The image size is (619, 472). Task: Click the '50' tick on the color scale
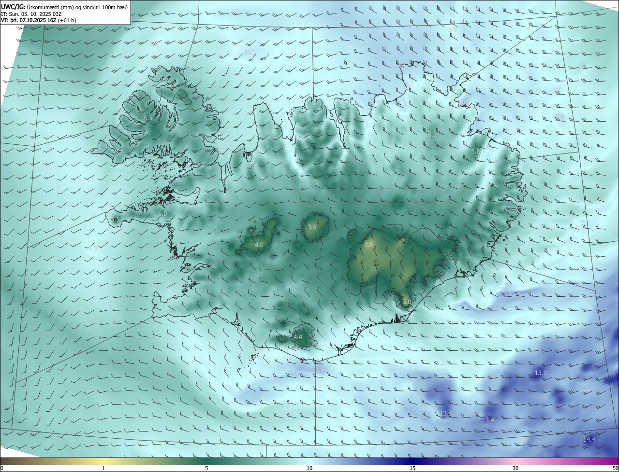[x=615, y=468]
